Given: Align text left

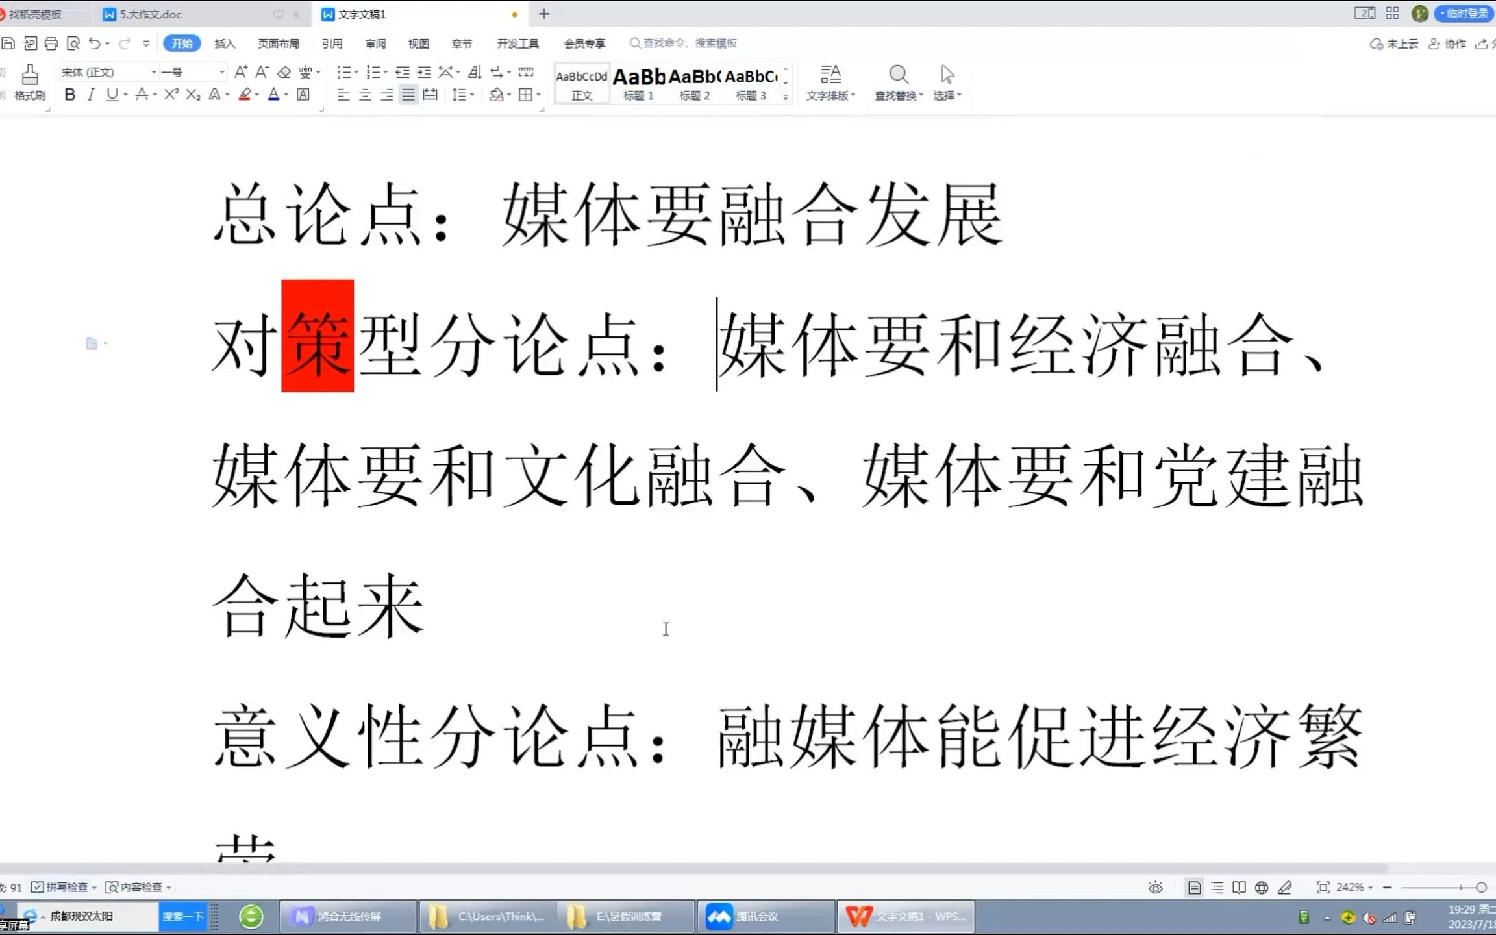Looking at the screenshot, I should tap(343, 95).
